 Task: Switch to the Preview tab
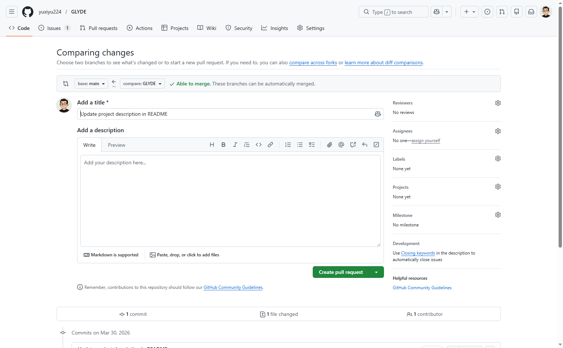tap(117, 145)
